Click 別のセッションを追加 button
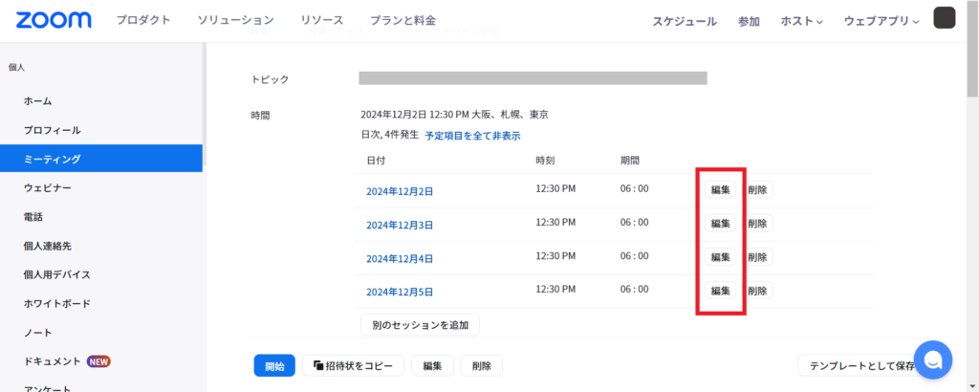 point(420,325)
